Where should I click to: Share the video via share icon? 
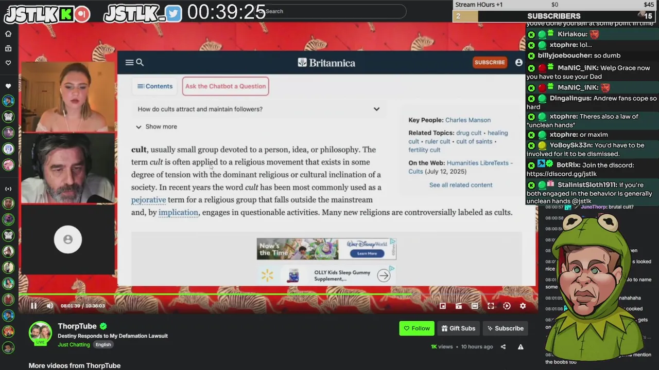click(x=503, y=347)
